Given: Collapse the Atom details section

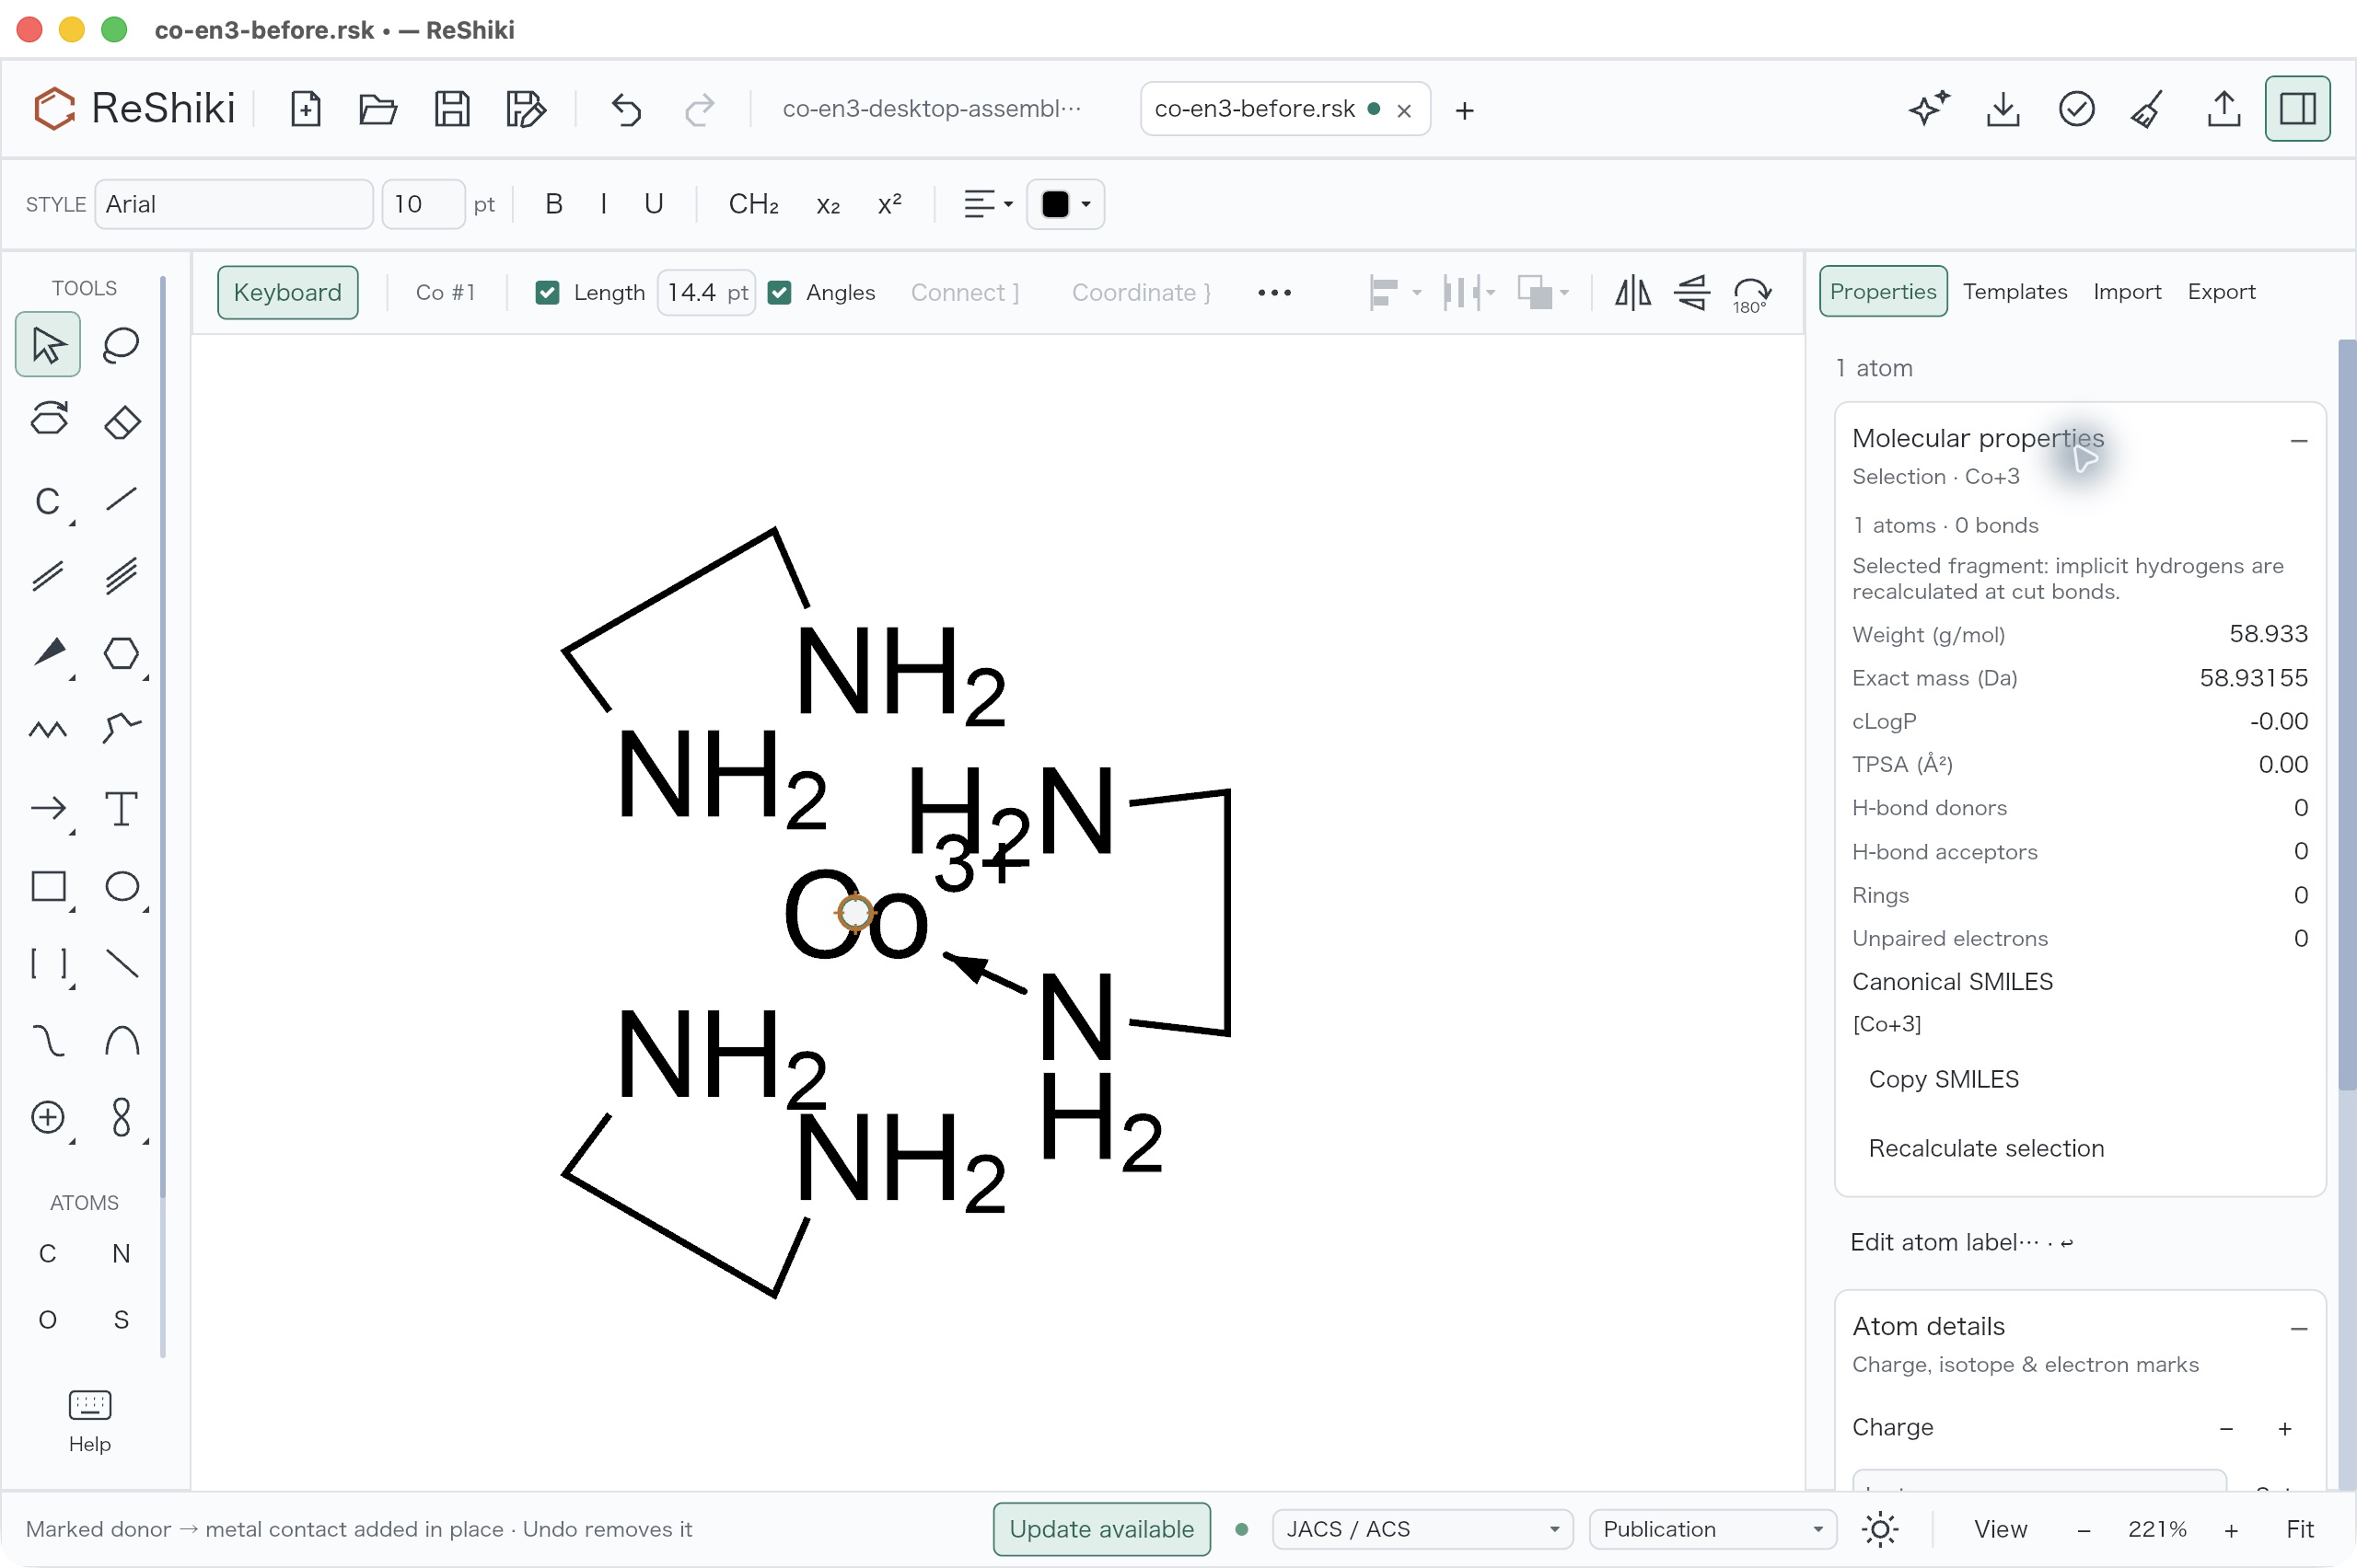Looking at the screenshot, I should (2298, 1328).
